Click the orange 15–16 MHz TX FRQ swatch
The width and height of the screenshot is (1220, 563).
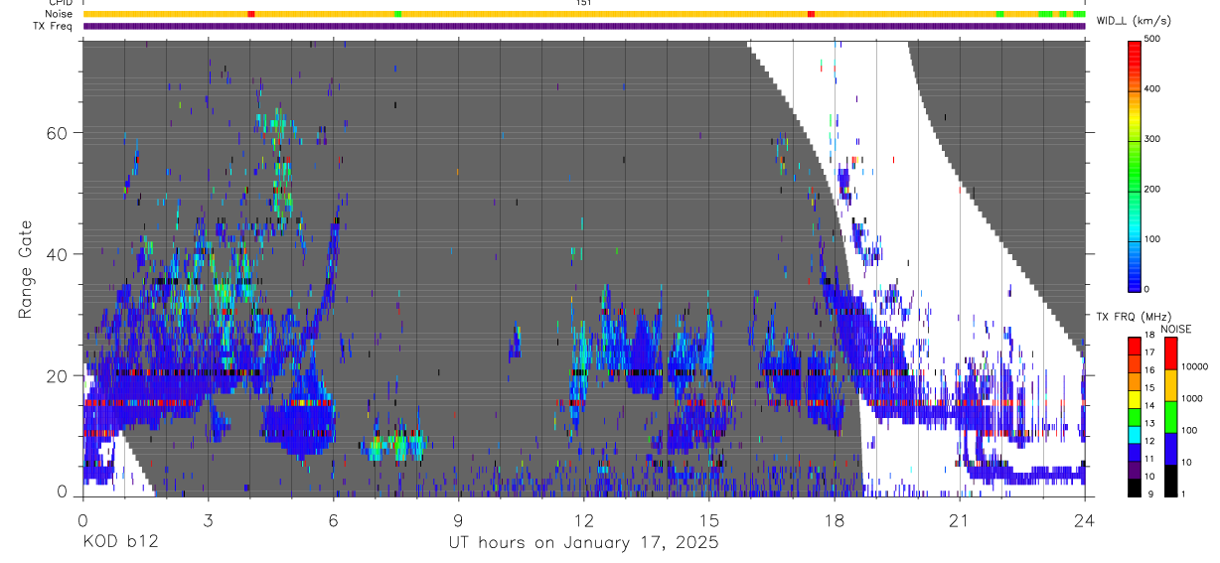coord(1134,379)
